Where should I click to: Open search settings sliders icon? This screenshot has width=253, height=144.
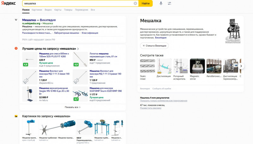[x=169, y=3]
